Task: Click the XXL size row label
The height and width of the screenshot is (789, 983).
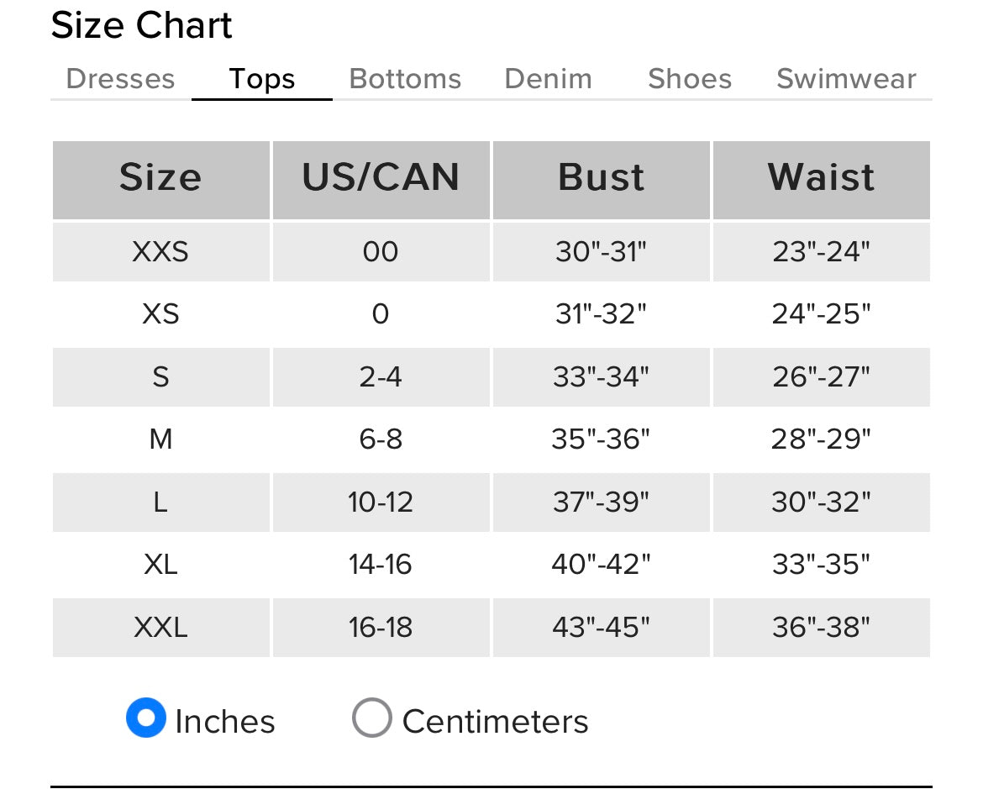Action: tap(160, 627)
